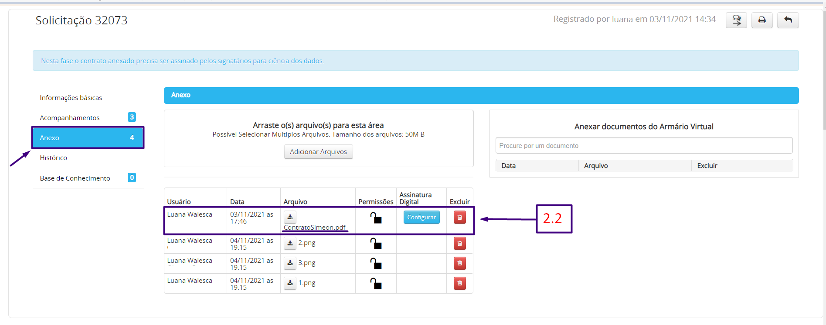Click the Anexo panel header bar
Image resolution: width=826 pixels, height=325 pixels.
[481, 95]
